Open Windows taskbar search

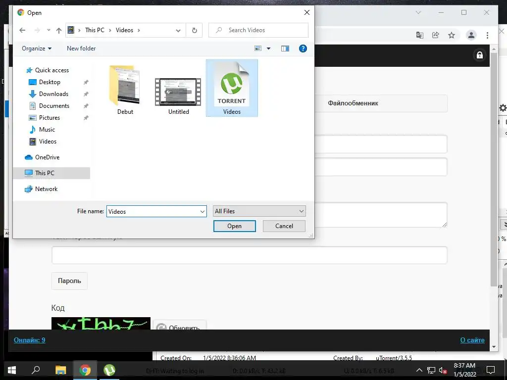tap(36, 370)
